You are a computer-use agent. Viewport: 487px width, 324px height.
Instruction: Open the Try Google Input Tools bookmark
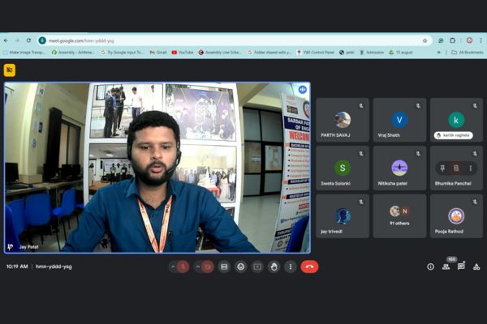pyautogui.click(x=123, y=53)
